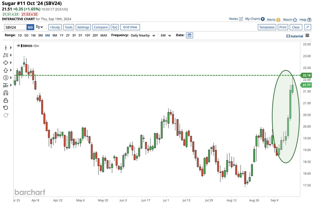The height and width of the screenshot is (208, 317).
Task: Click the Compare button
Action: tap(101, 27)
